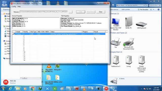This screenshot has width=162, height=91.
Task: Click the browse button beside the Filename field
Action: click(71, 12)
